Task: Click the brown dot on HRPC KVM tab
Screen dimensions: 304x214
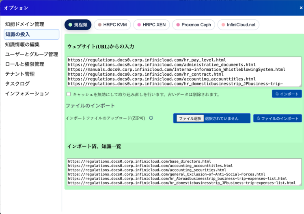Action: pyautogui.click(x=100, y=25)
